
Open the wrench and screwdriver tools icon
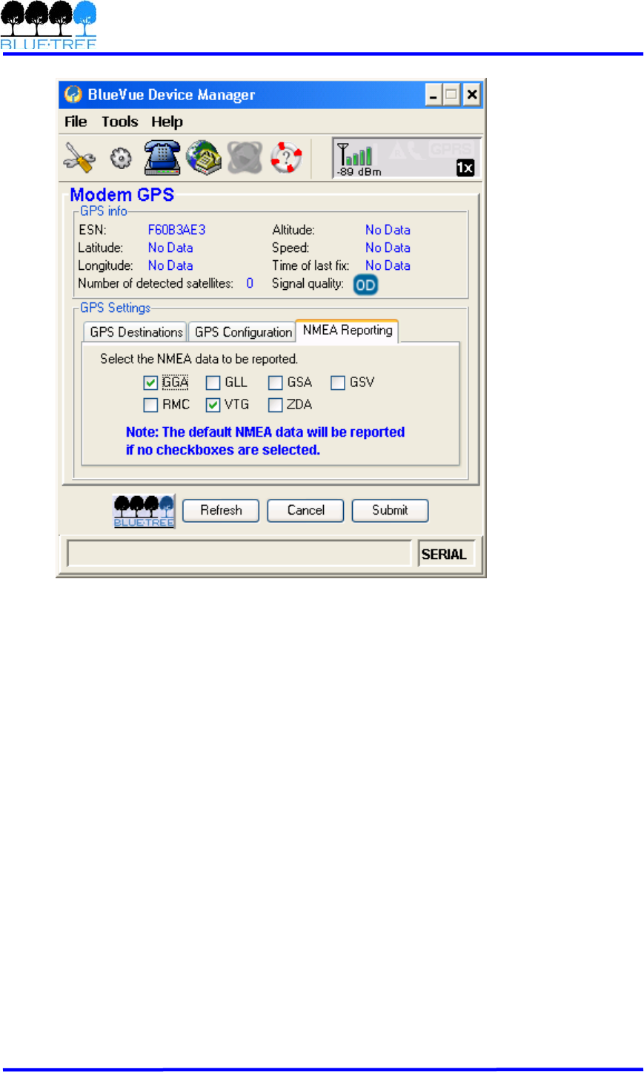79,157
